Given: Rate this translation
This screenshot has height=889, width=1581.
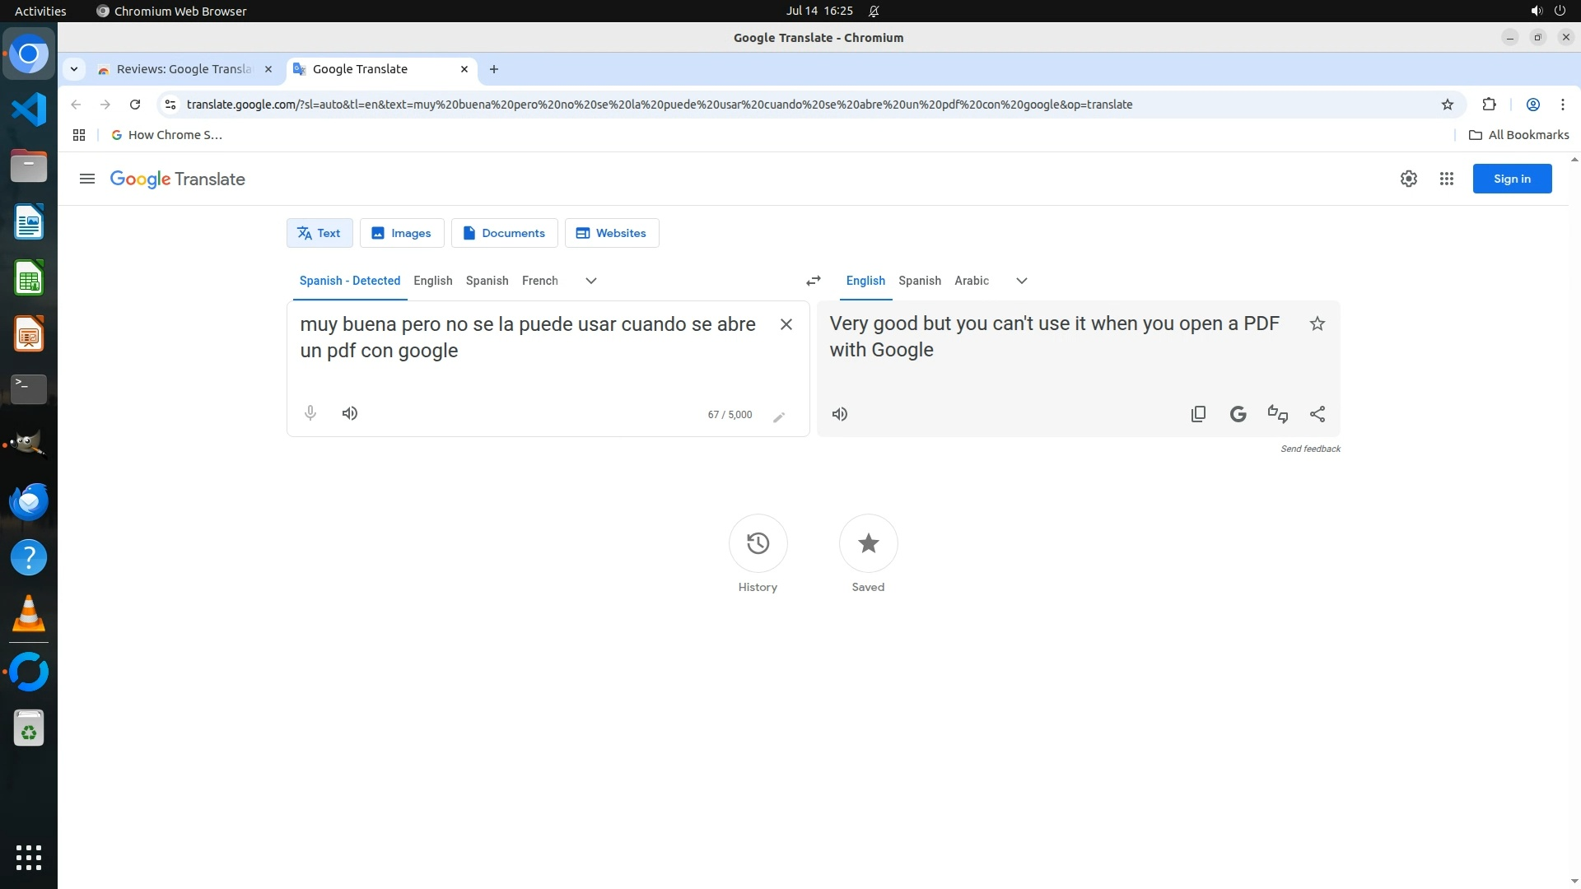Looking at the screenshot, I should [1277, 414].
